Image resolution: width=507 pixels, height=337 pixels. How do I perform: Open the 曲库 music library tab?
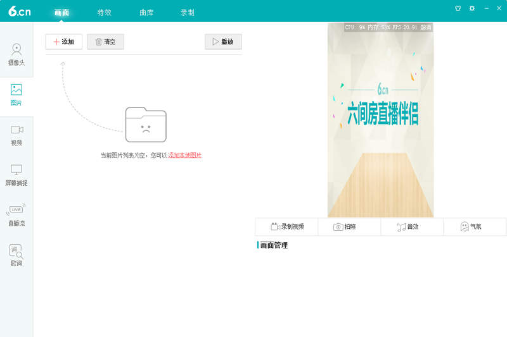point(146,13)
